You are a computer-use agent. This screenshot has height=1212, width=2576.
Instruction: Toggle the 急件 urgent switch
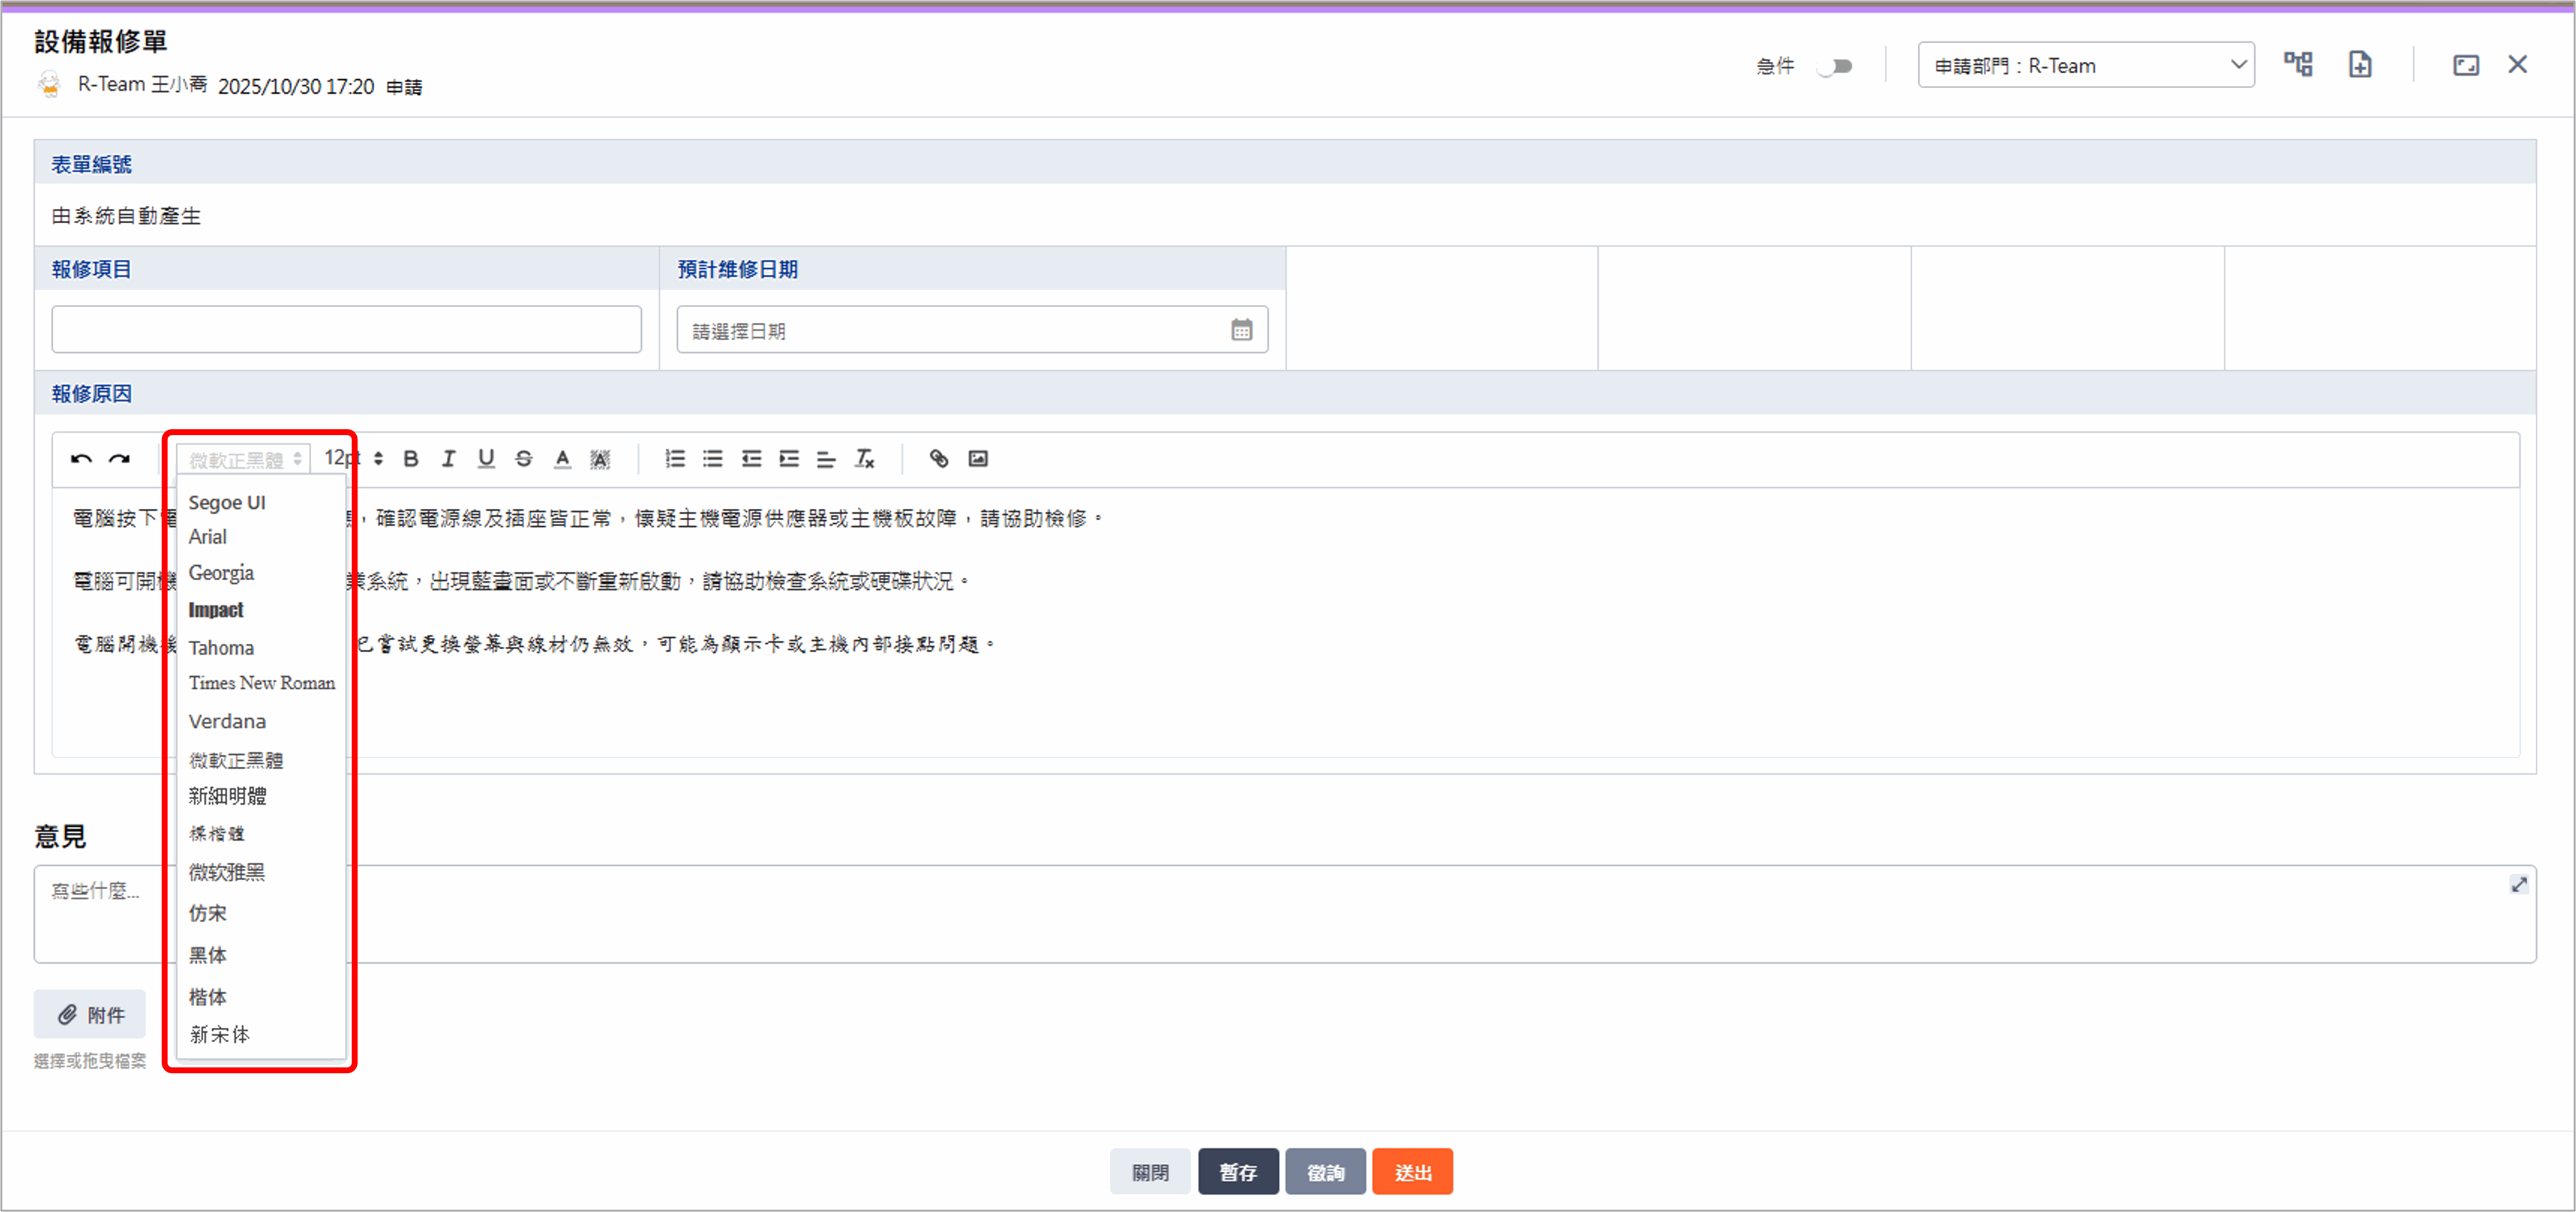[1835, 67]
